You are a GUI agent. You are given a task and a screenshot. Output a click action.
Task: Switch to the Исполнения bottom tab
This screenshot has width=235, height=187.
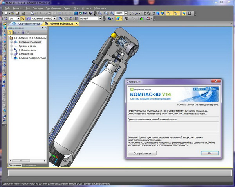click(29, 166)
